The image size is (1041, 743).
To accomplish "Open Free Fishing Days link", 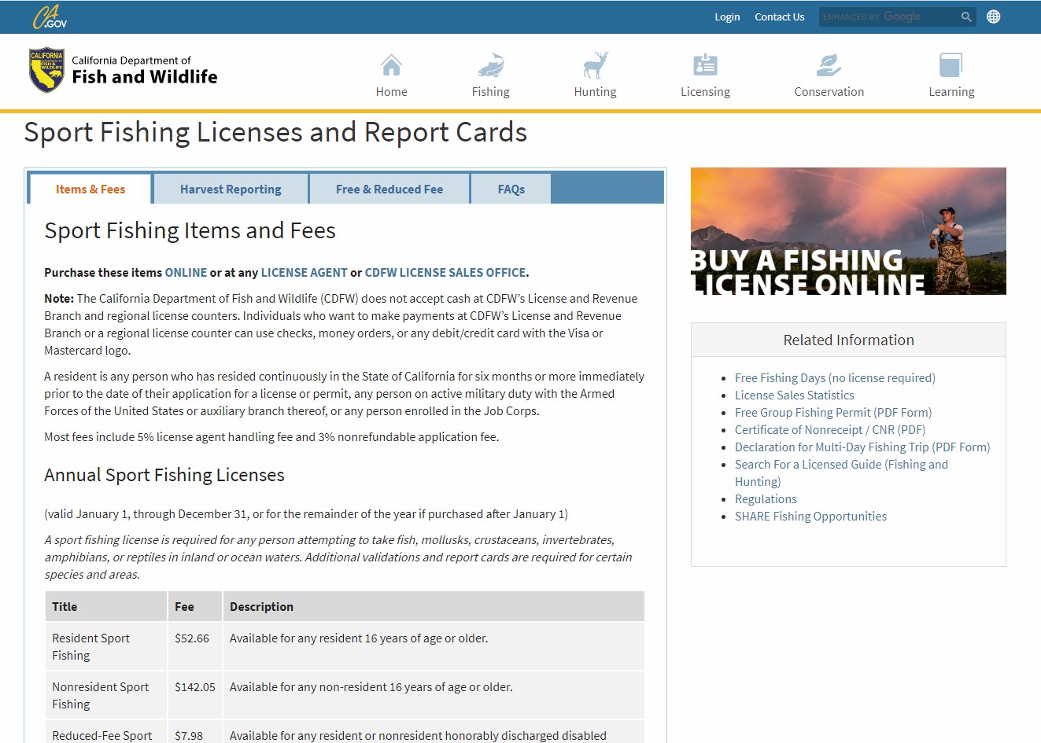I will click(835, 378).
